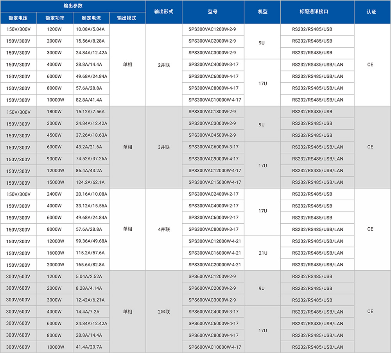Click model SPS300VAC4000W-2-17

213,206
